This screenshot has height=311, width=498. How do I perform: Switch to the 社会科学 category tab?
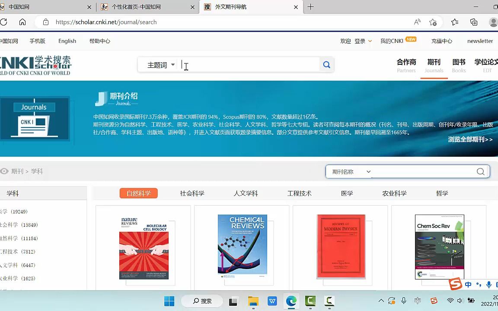[192, 193]
